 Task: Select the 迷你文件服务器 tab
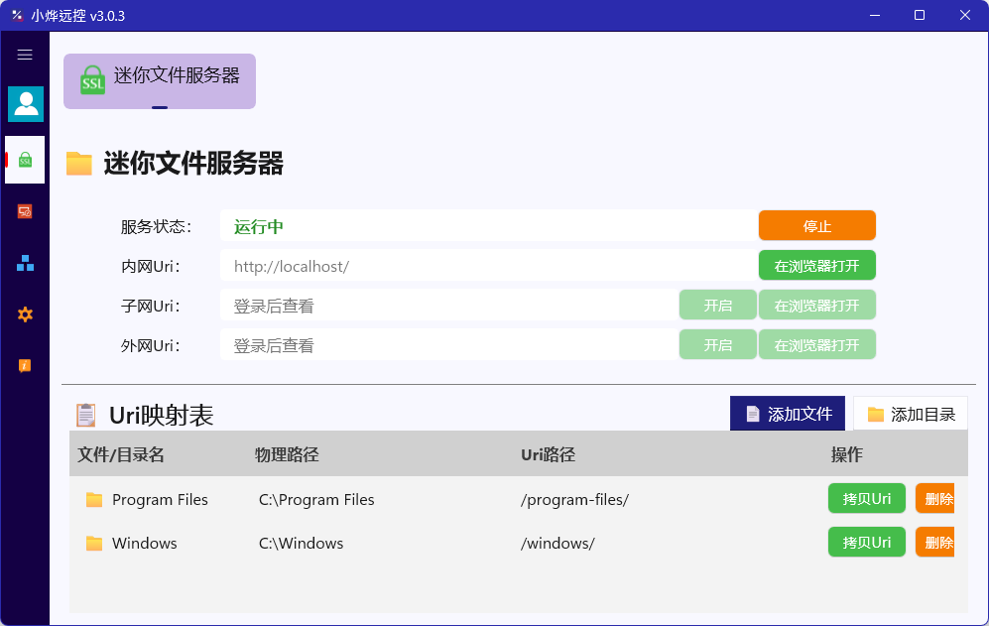pos(160,80)
